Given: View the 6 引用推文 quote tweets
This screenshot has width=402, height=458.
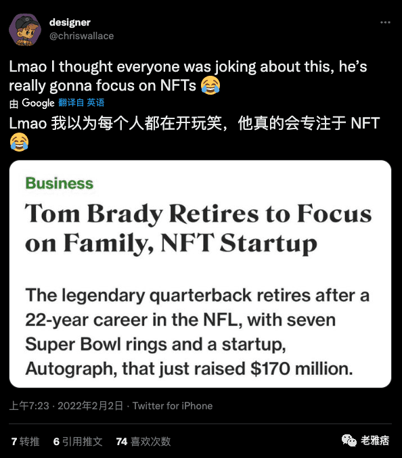Looking at the screenshot, I should tap(78, 441).
